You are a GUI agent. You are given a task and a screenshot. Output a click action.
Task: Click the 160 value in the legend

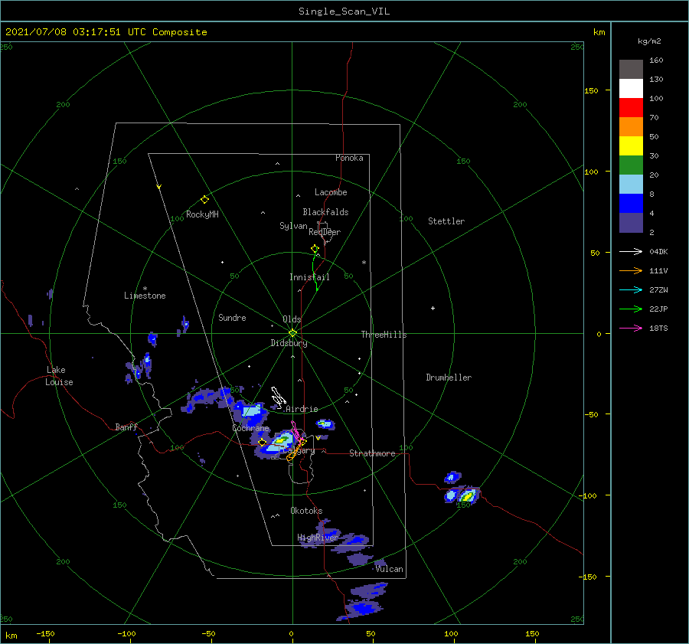coord(656,60)
